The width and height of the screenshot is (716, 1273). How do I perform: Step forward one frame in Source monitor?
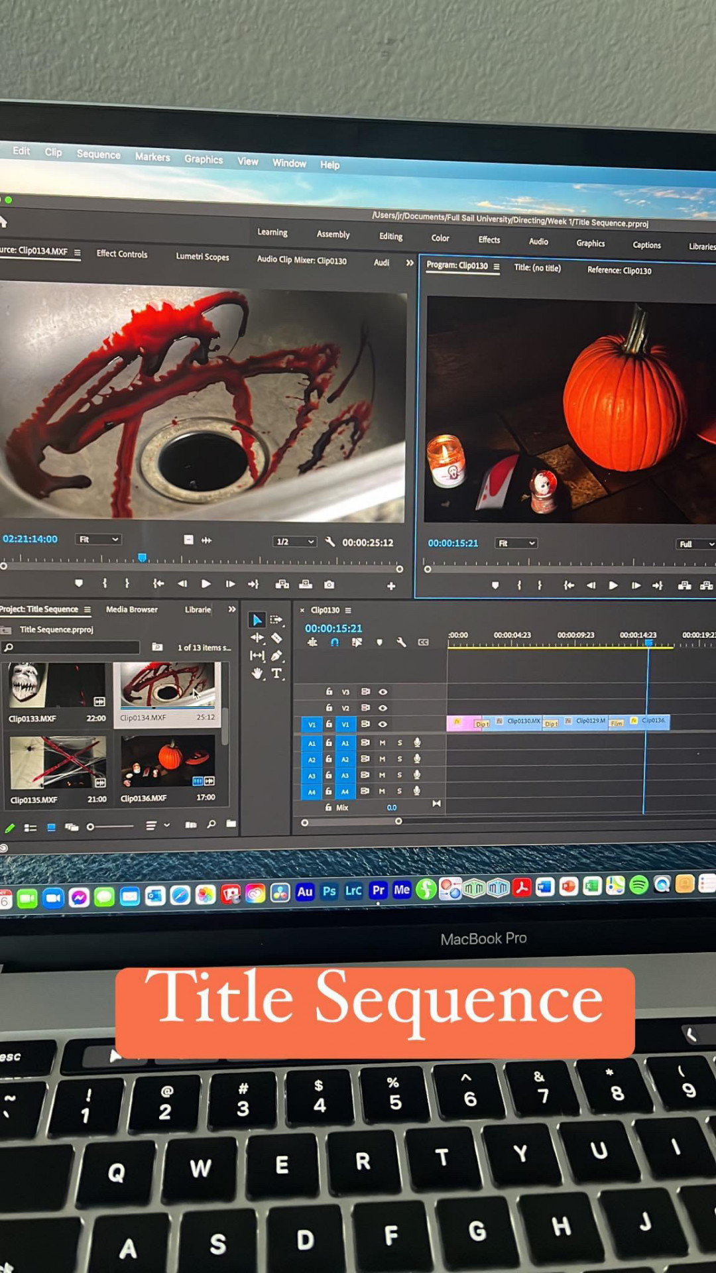[x=230, y=584]
